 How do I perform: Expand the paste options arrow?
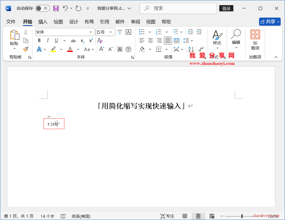14,49
